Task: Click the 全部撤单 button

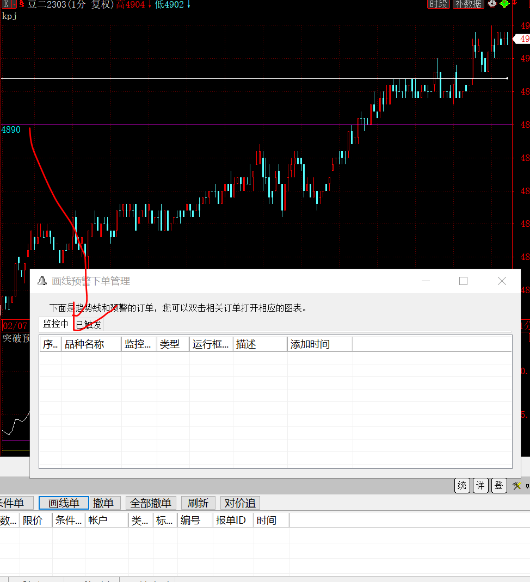Action: coord(151,503)
